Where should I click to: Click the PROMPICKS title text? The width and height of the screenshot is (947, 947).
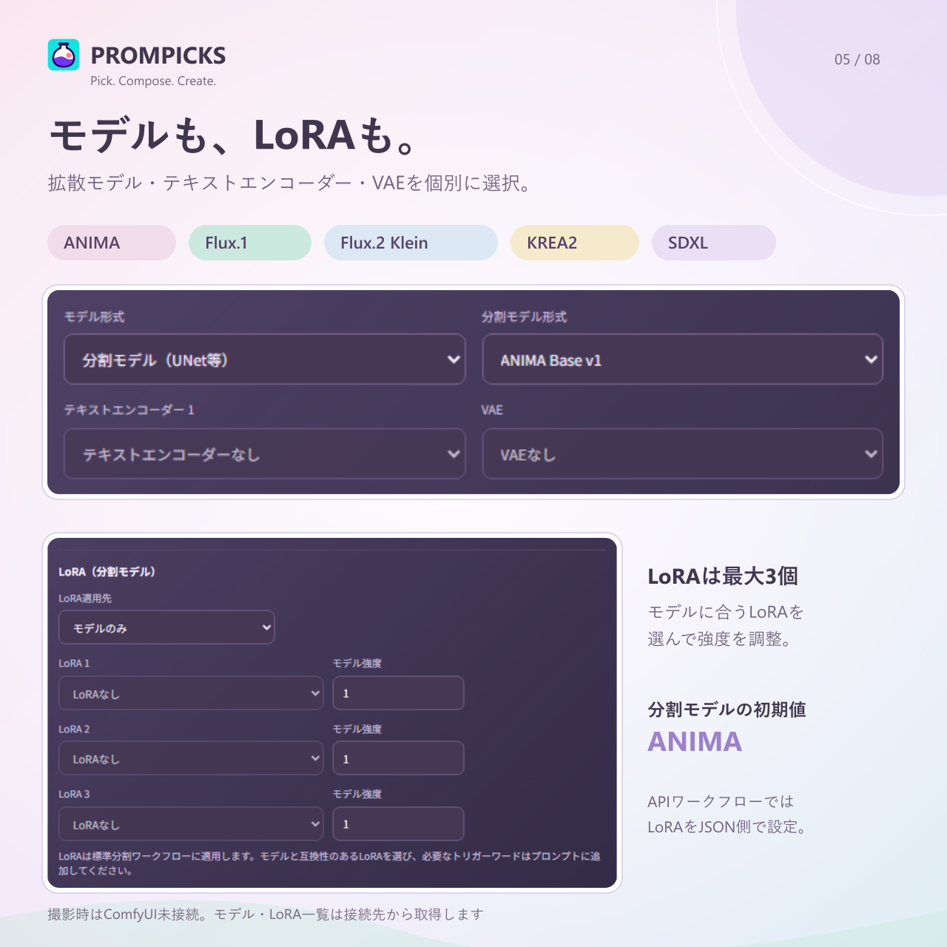[x=158, y=55]
